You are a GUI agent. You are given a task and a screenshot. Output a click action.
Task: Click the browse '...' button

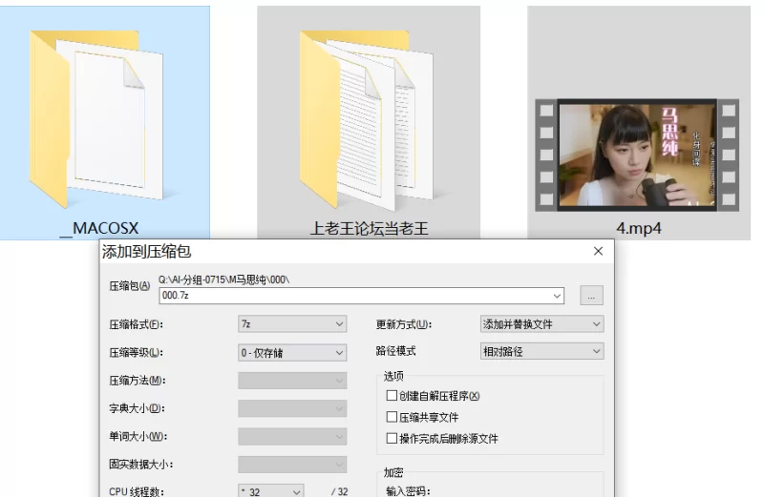pyautogui.click(x=591, y=296)
